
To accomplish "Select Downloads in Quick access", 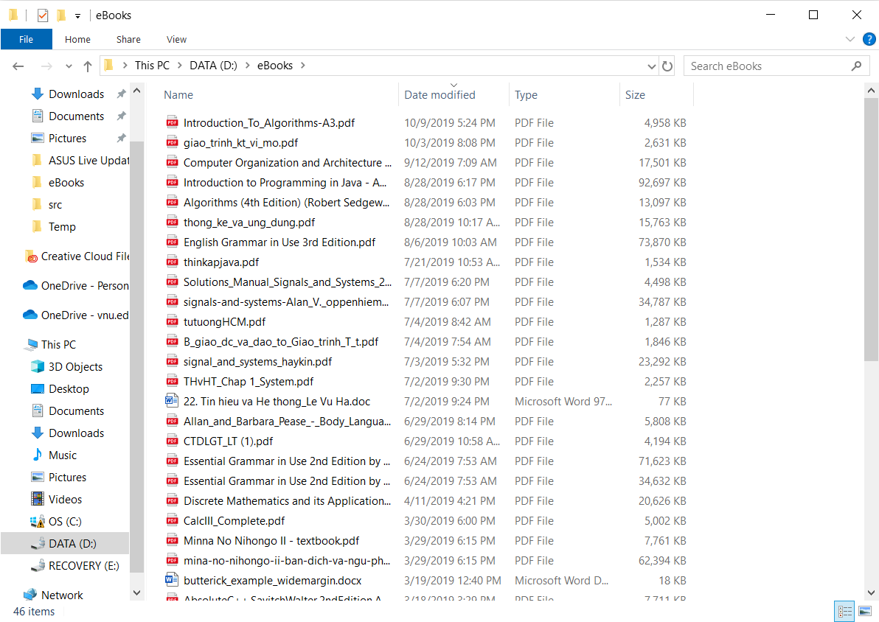I will [x=76, y=94].
